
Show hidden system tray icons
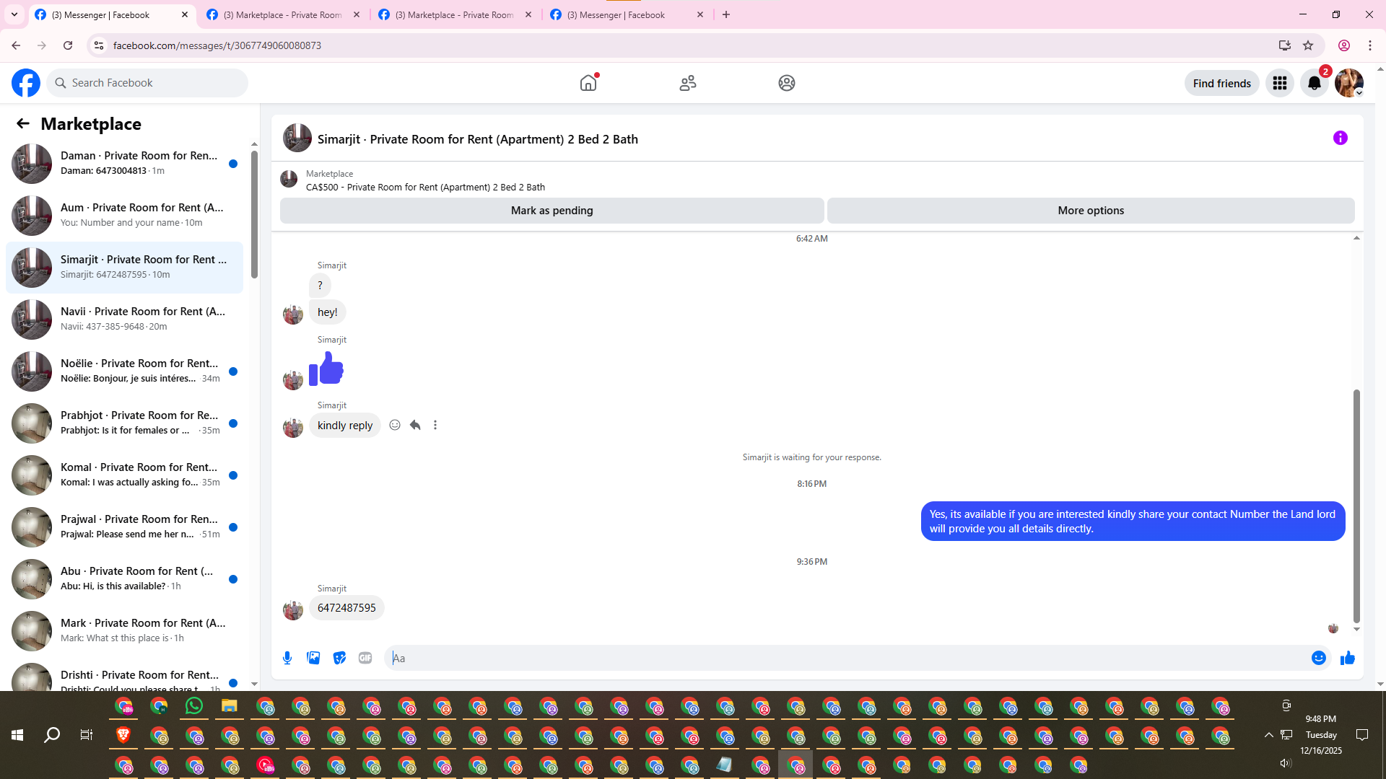point(1268,735)
